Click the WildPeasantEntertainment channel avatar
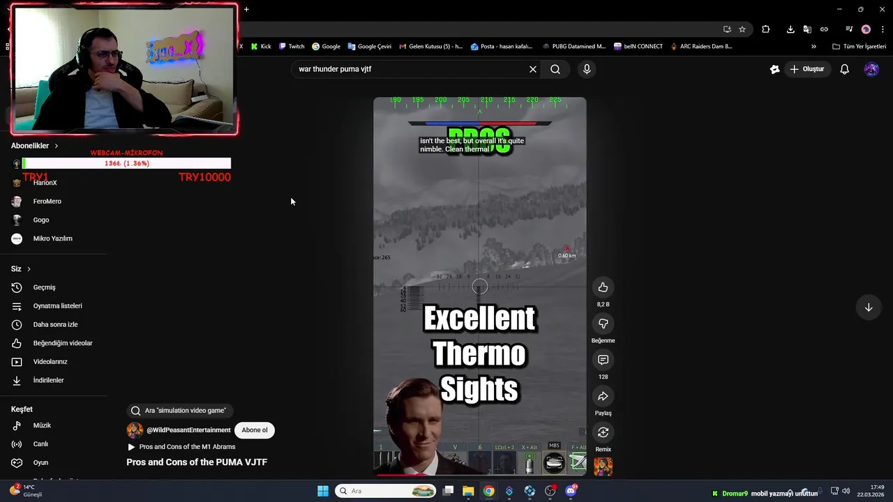The height and width of the screenshot is (502, 893). click(135, 430)
